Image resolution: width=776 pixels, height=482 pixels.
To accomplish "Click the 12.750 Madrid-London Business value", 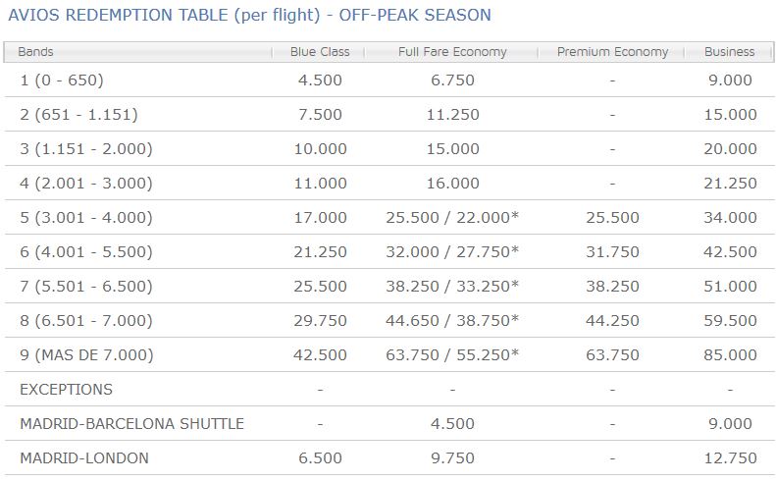I will (730, 458).
